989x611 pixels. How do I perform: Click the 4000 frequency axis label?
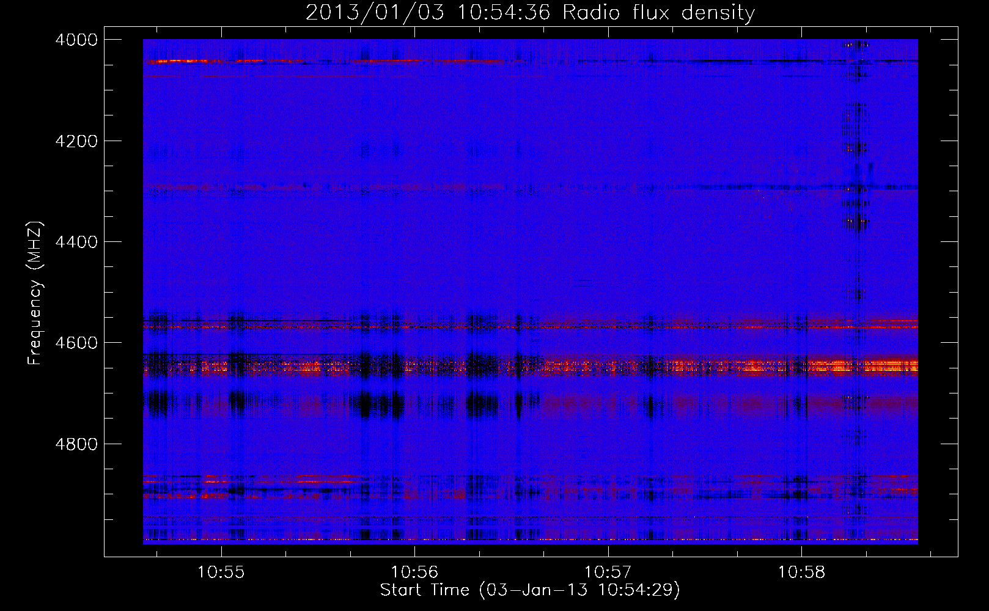(76, 40)
